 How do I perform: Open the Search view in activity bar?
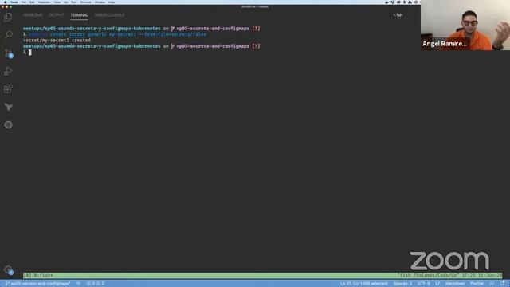click(x=9, y=35)
